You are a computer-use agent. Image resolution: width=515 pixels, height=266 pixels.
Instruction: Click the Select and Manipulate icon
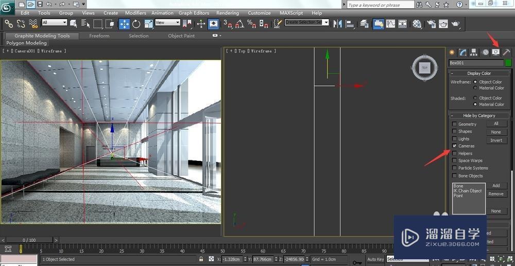pos(201,23)
